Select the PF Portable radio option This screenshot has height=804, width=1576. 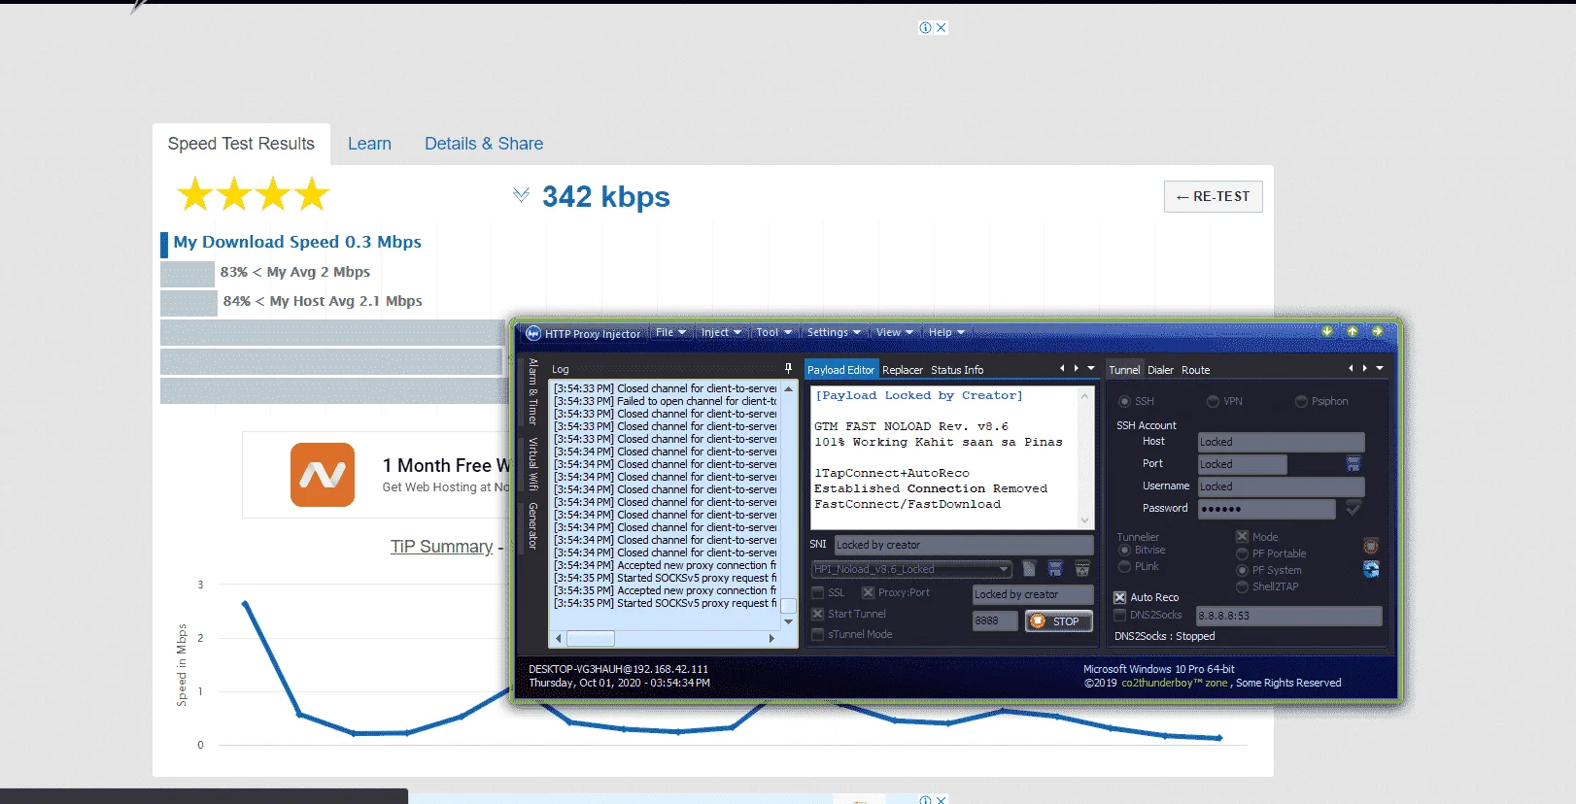1242,553
